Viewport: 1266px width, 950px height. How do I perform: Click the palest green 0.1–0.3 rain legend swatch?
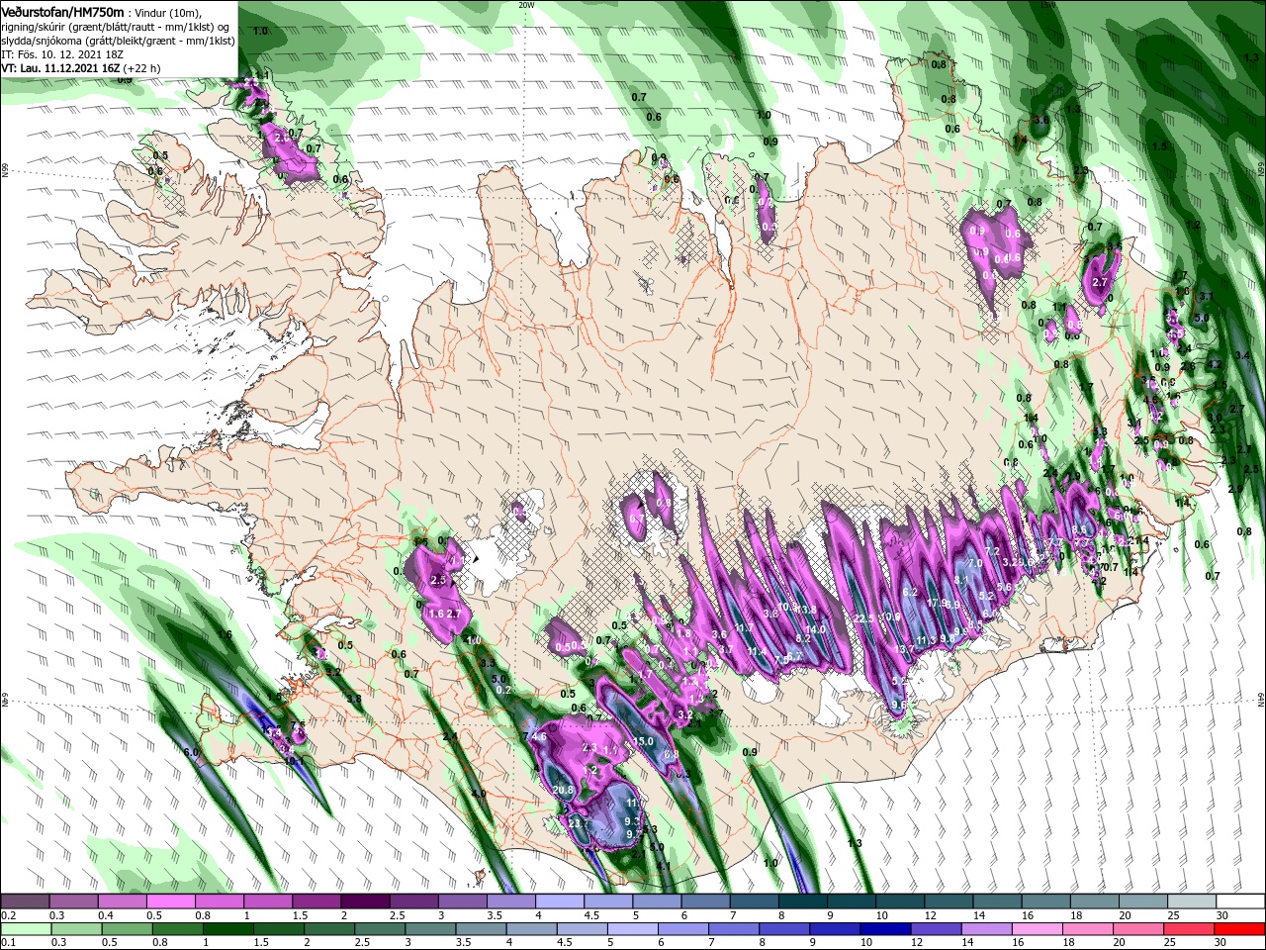[26, 929]
